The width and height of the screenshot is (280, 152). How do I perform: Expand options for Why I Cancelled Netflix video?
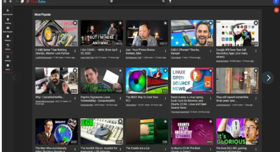tap(75, 97)
